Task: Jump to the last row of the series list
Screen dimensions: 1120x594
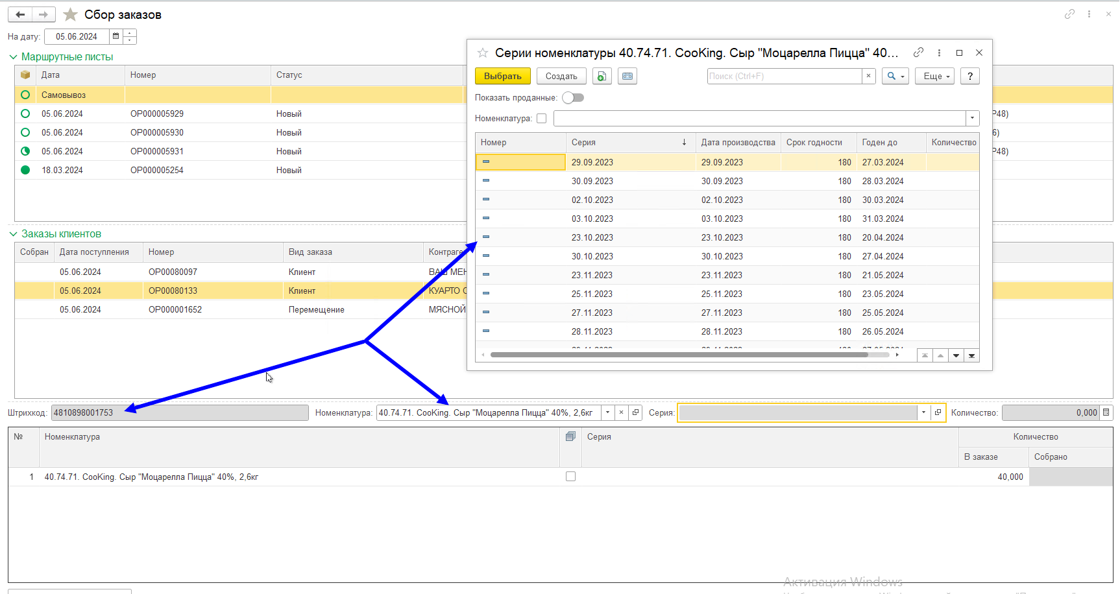Action: coord(971,355)
